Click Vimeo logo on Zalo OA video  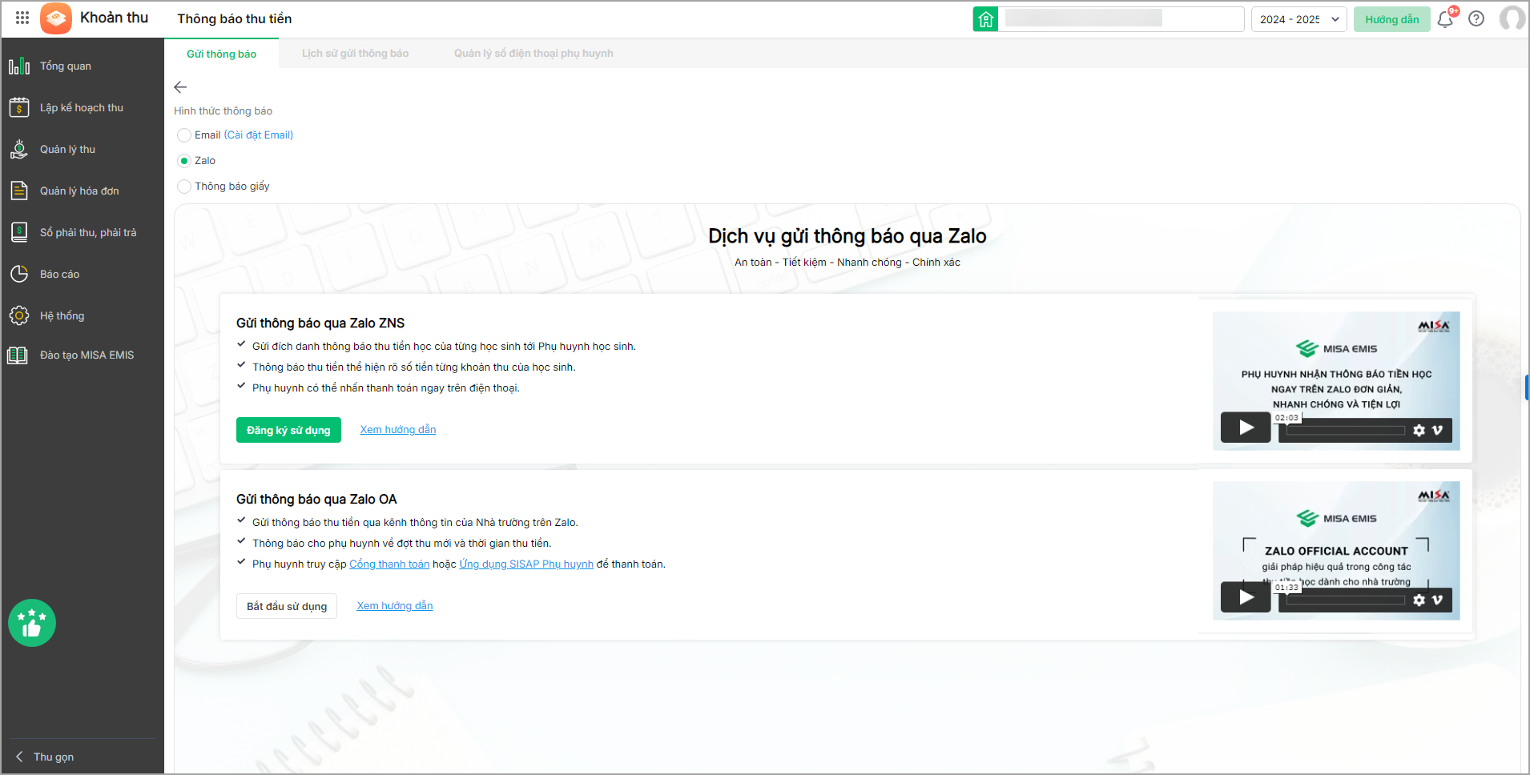[1437, 600]
